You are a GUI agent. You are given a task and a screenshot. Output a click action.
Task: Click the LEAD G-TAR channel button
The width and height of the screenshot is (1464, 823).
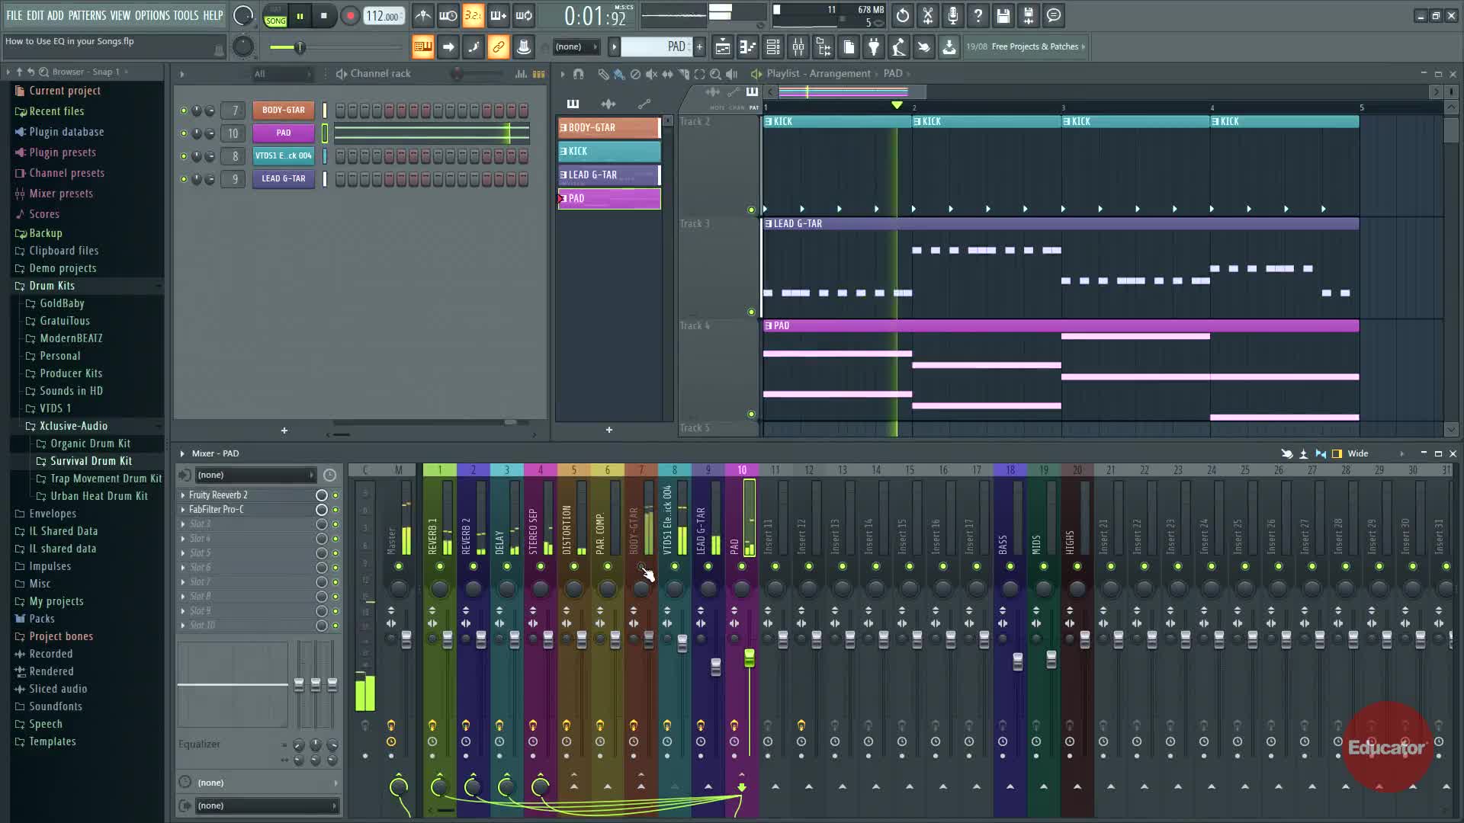point(284,178)
